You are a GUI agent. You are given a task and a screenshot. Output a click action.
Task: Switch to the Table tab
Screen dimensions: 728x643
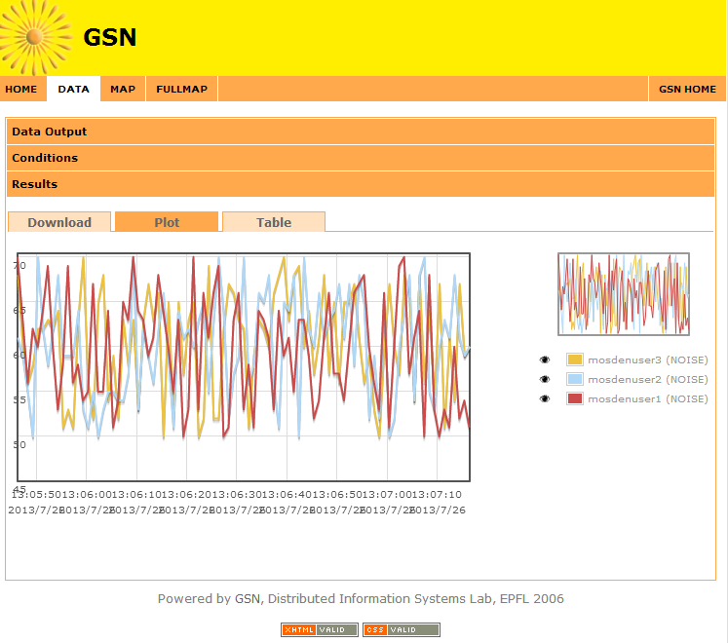(274, 222)
